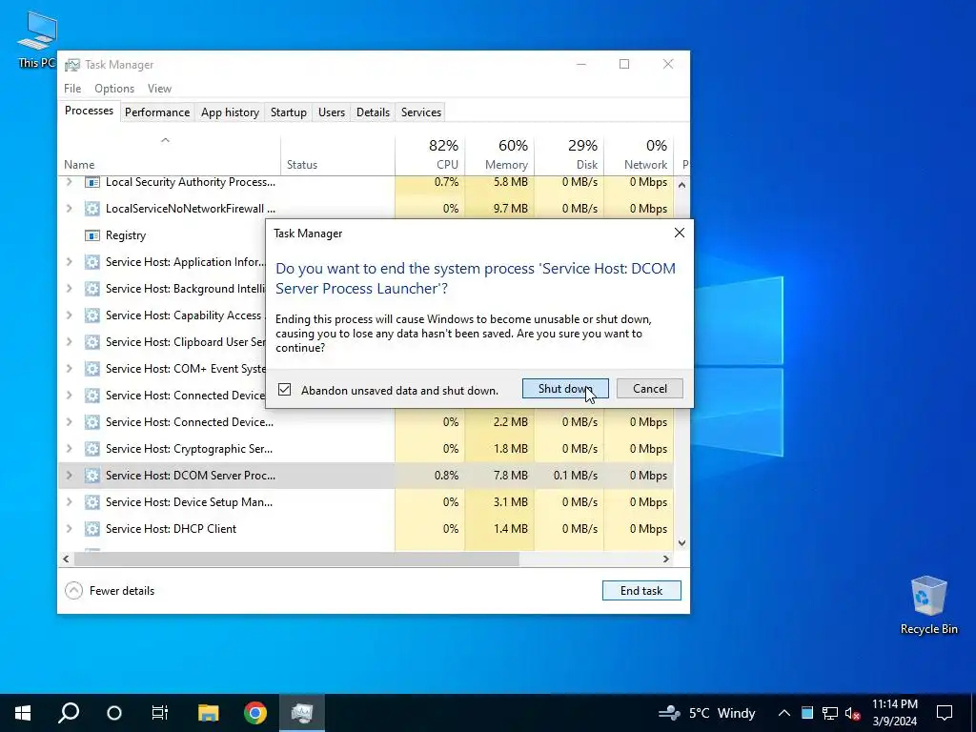Expand Service Host: COM+ Event System row

(x=69, y=369)
